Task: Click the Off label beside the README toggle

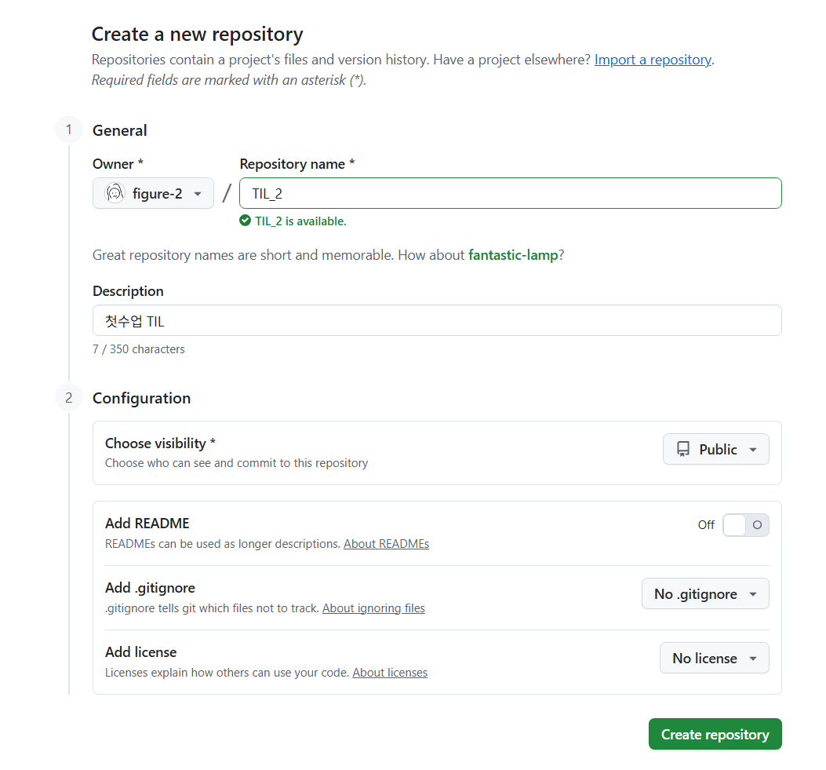Action: (706, 525)
